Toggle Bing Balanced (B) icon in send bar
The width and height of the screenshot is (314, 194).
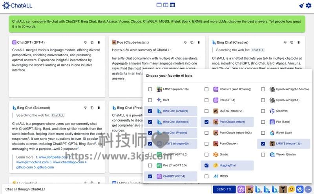click(x=267, y=189)
